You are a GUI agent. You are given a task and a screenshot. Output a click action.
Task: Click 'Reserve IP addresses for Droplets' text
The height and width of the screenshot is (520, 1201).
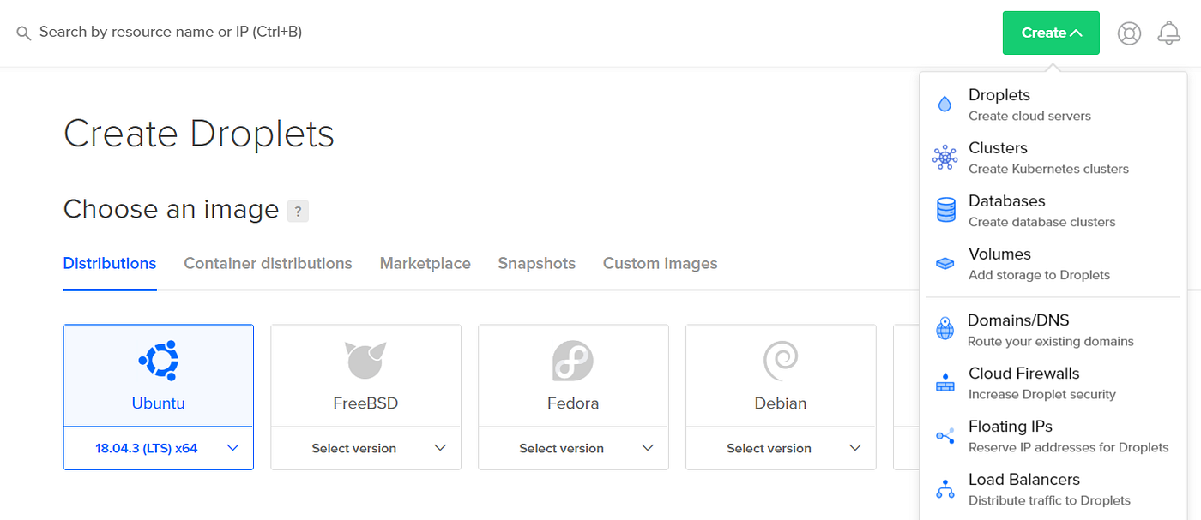(x=1069, y=447)
